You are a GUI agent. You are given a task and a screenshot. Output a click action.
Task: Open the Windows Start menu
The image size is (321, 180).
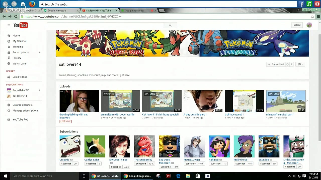click(x=5, y=176)
